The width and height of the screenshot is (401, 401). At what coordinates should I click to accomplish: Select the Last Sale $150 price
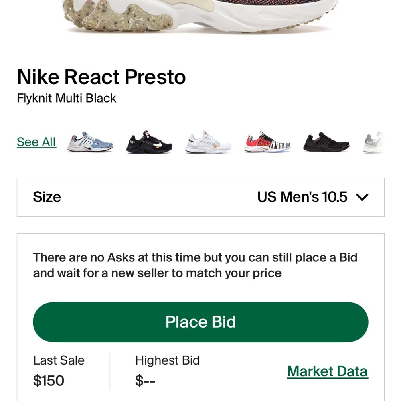tap(49, 380)
